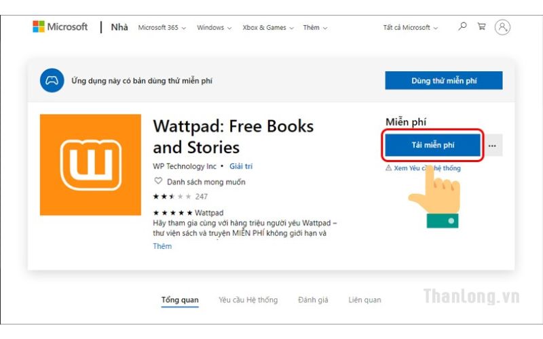Click the orange Wattpad app logo

click(90, 165)
